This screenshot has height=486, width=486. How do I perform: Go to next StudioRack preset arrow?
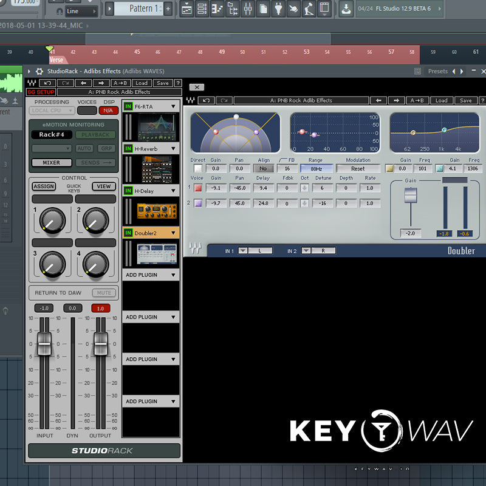point(101,83)
